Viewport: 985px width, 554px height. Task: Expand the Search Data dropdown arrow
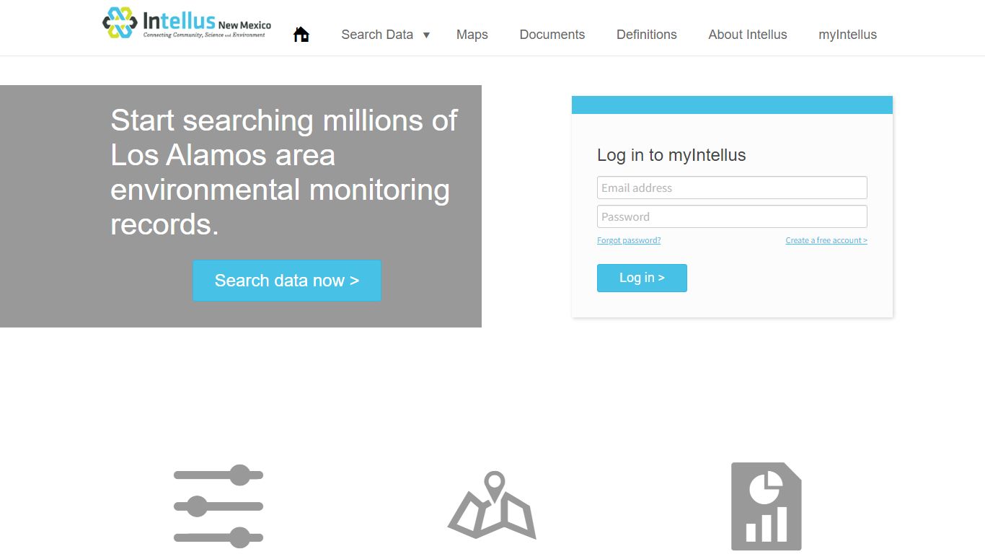pyautogui.click(x=426, y=35)
